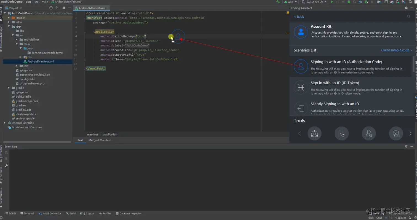Open the HMS Convertor tool window
This screenshot has height=220, width=417.
tap(50, 213)
